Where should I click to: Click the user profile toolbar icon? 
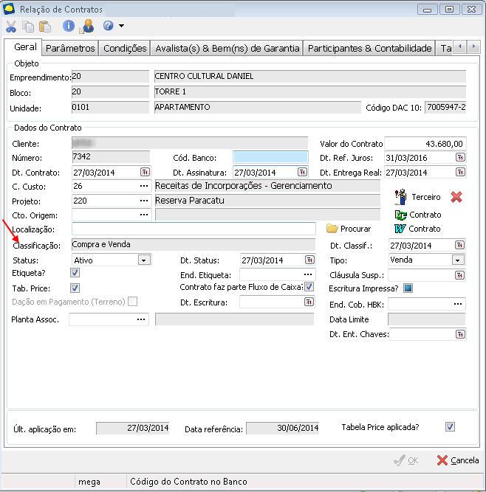[x=87, y=27]
